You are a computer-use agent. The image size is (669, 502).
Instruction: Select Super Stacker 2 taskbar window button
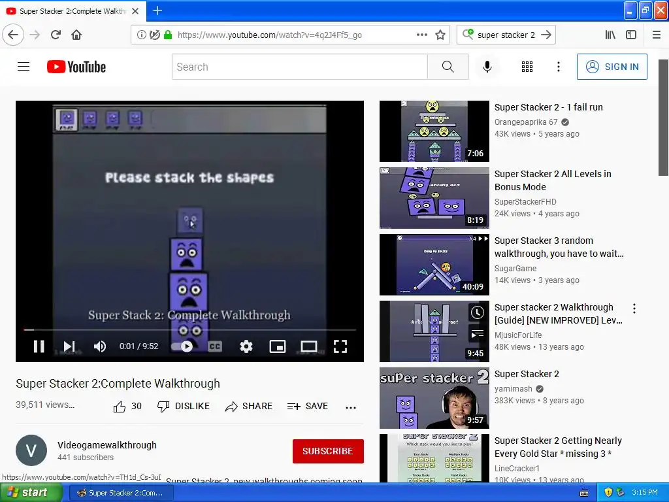[x=121, y=493]
